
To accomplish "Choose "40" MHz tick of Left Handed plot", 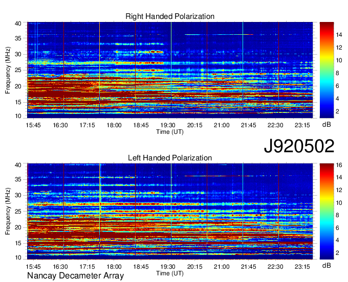I will 18,165.
